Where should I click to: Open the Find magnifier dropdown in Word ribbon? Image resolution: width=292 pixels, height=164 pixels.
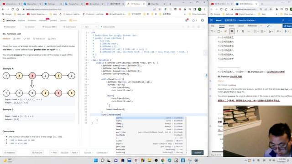point(279,31)
